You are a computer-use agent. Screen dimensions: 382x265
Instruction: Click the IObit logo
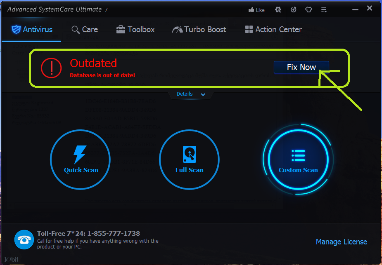click(x=11, y=259)
